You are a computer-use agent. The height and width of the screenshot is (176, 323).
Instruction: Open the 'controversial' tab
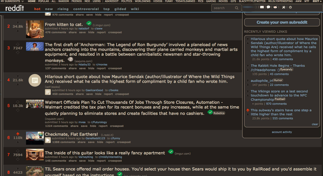pyautogui.click(x=86, y=9)
